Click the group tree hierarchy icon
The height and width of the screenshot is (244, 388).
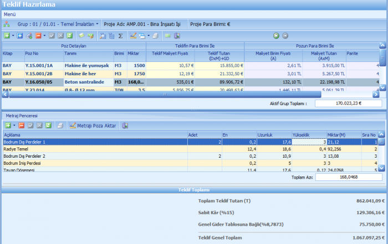[x=7, y=24]
